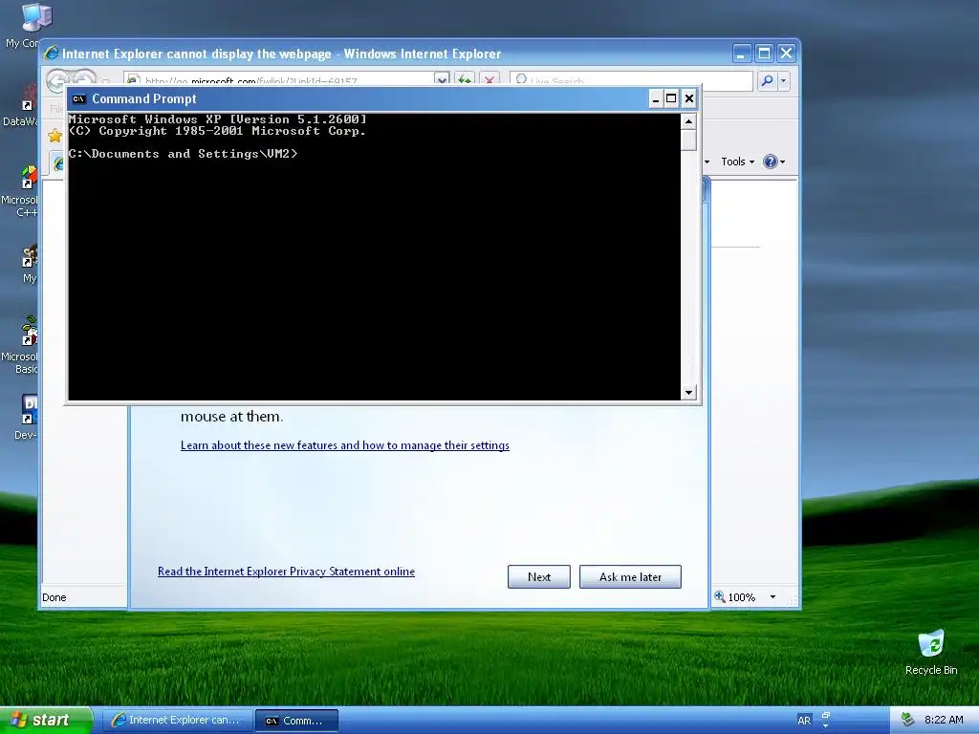Click Command Prompt scrollbar down arrow
The image size is (979, 734).
(688, 393)
